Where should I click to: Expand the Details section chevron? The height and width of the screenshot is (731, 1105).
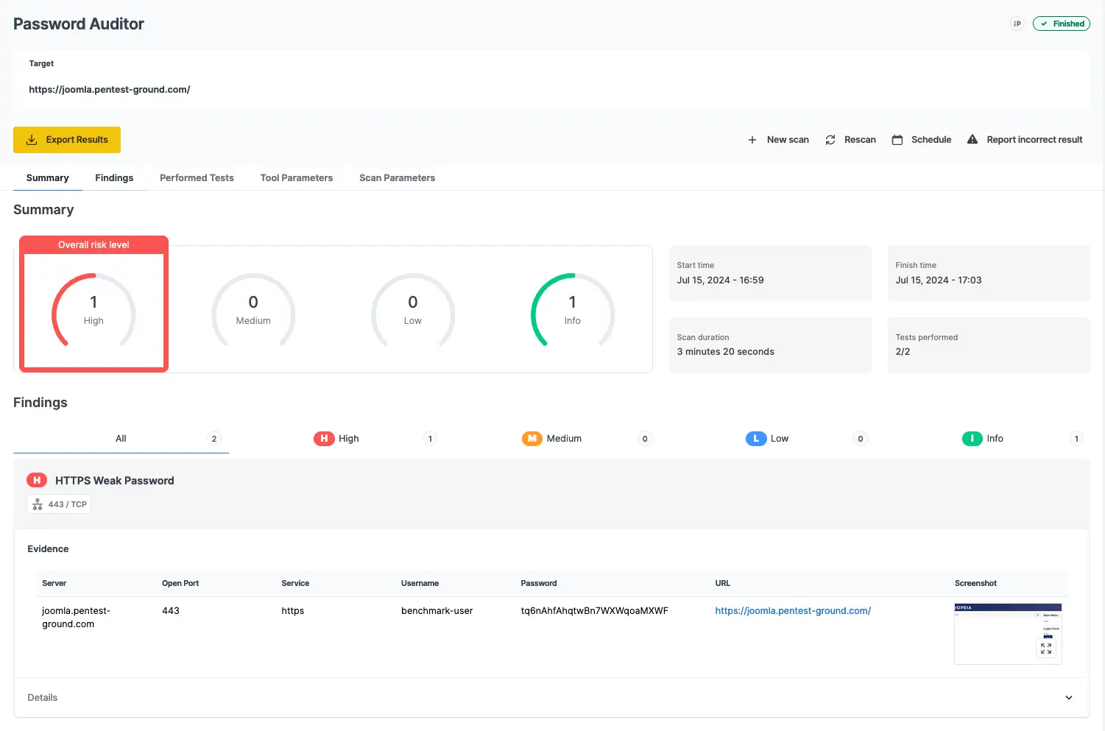click(x=1069, y=698)
